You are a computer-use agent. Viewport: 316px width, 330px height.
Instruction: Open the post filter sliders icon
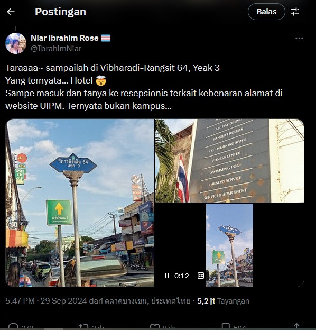pyautogui.click(x=295, y=12)
